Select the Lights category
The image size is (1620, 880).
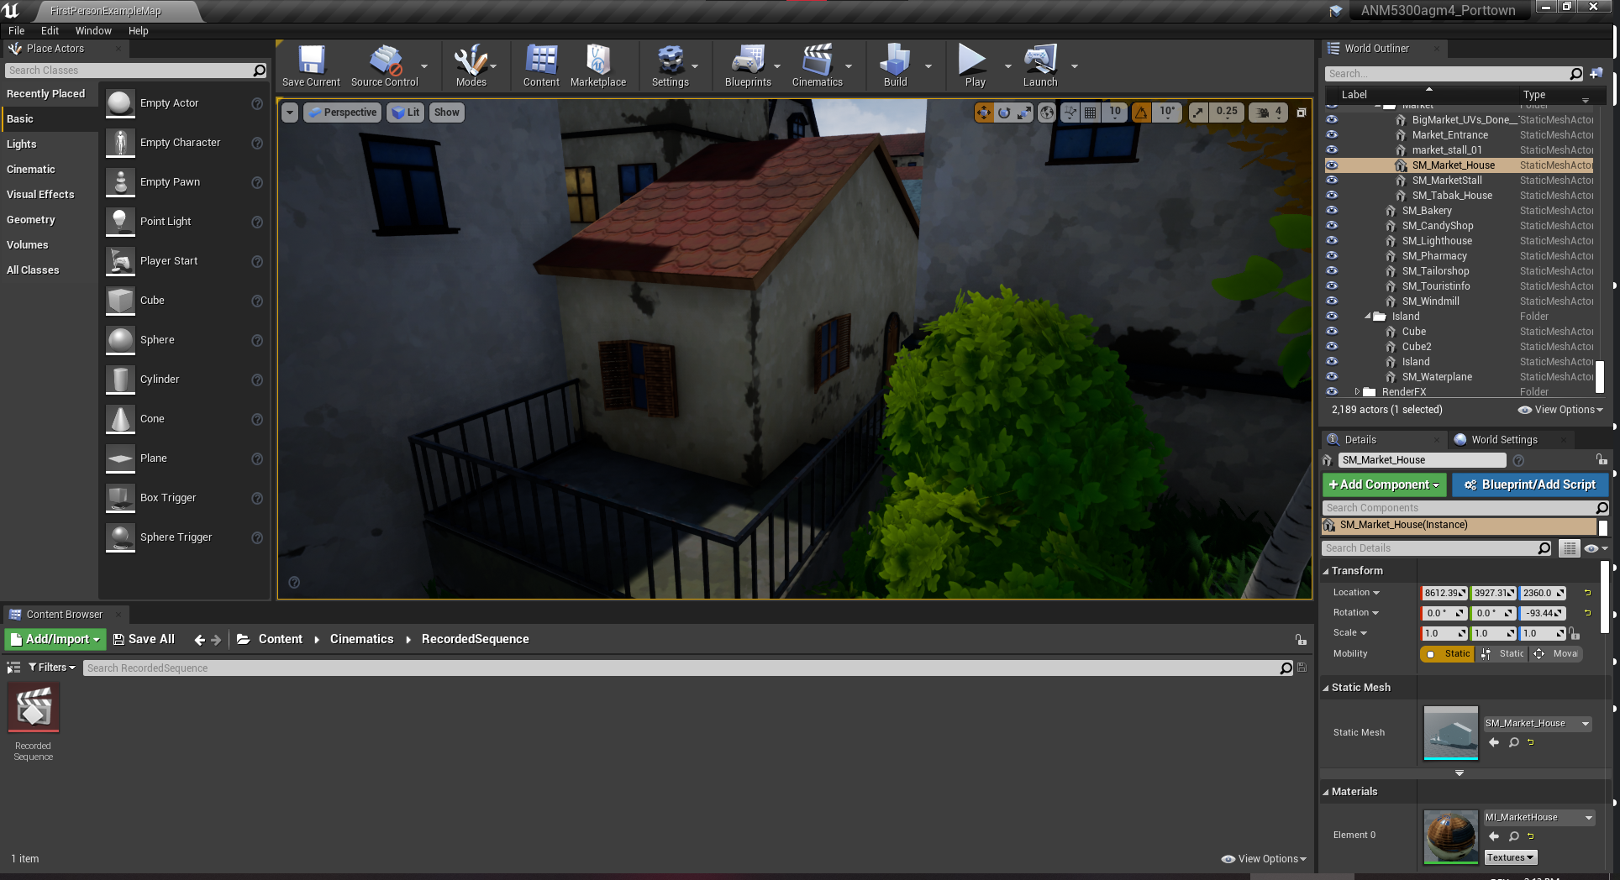(22, 144)
